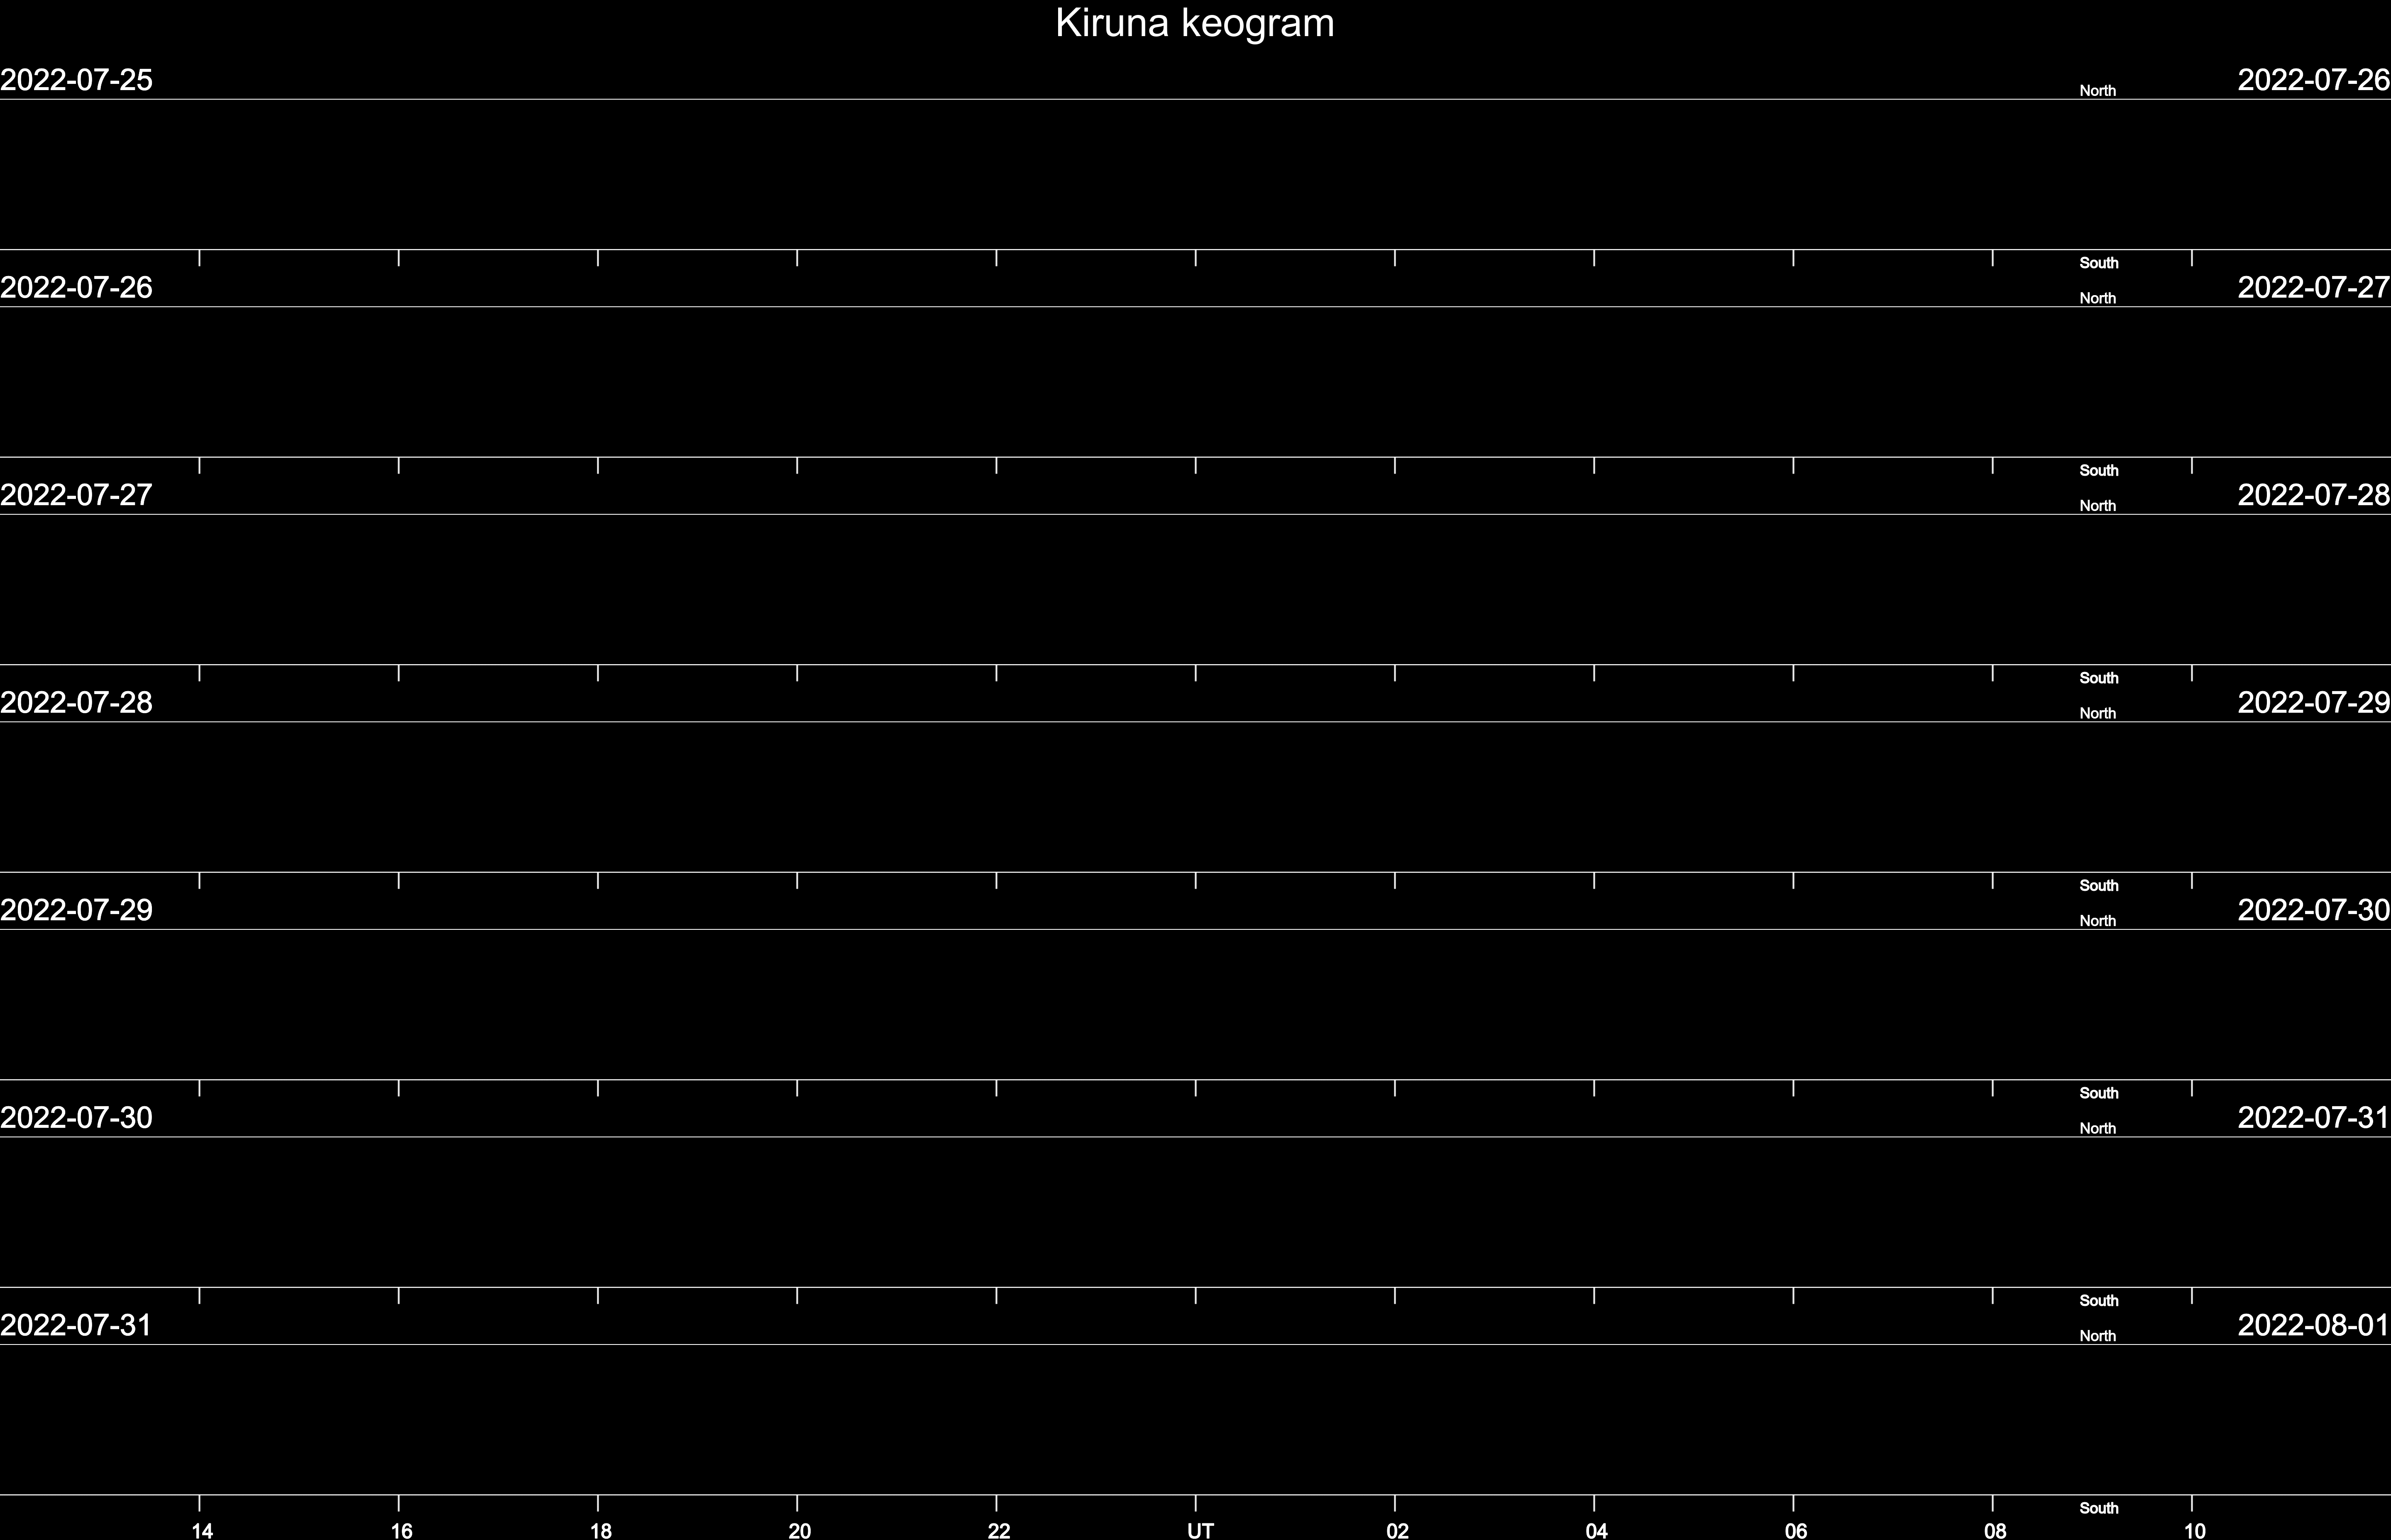Click North label of row starting 2022-07-27
This screenshot has height=1540, width=2391.
2097,506
